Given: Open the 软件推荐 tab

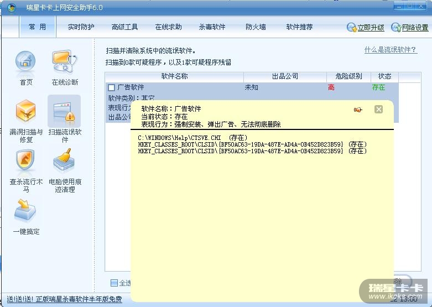Looking at the screenshot, I should 299,27.
